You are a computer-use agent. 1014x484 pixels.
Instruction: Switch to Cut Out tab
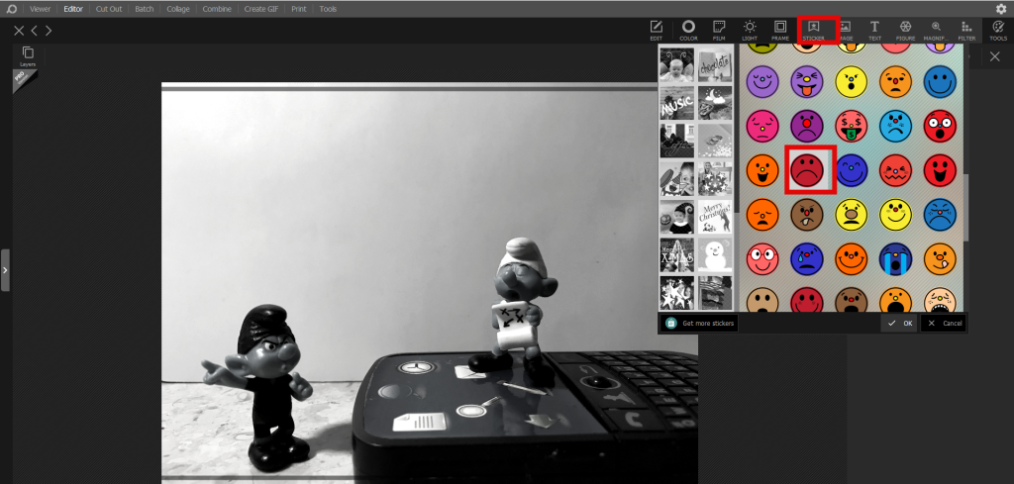[x=109, y=9]
